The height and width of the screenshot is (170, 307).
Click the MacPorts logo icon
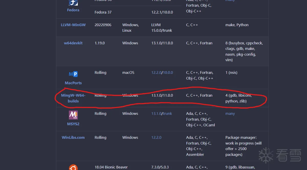point(73,74)
